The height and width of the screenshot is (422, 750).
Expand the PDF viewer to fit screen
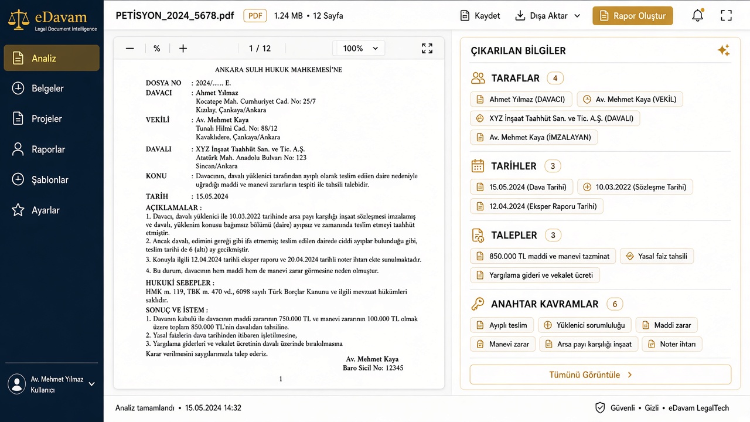(427, 49)
